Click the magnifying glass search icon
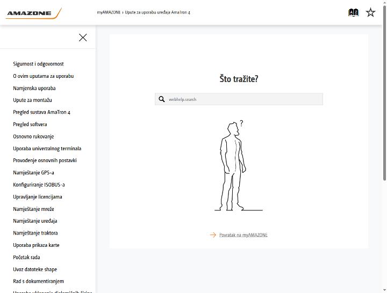This screenshot has width=387, height=293. pos(162,99)
